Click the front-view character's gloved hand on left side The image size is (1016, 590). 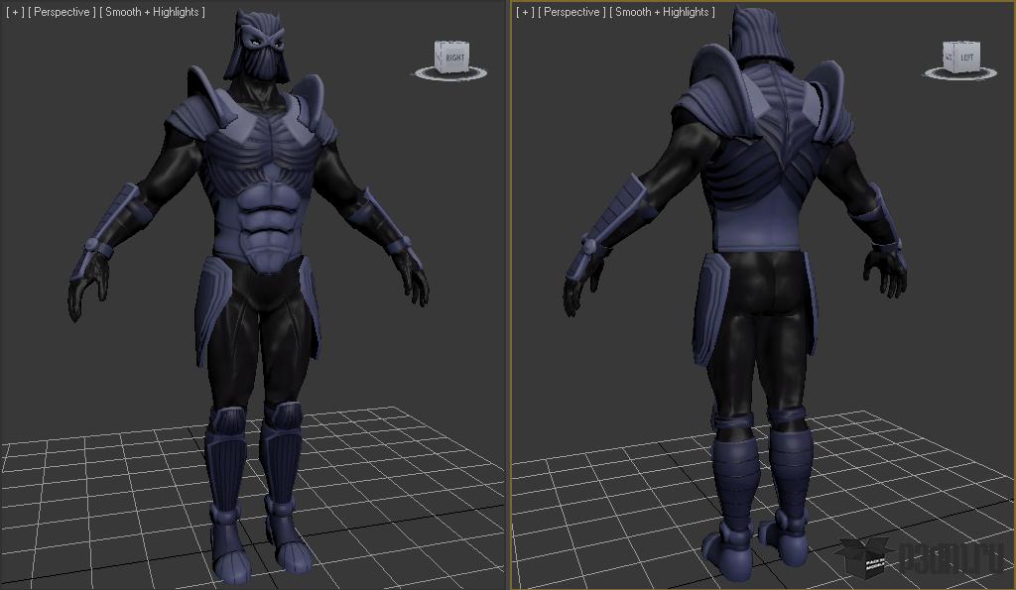click(x=87, y=286)
